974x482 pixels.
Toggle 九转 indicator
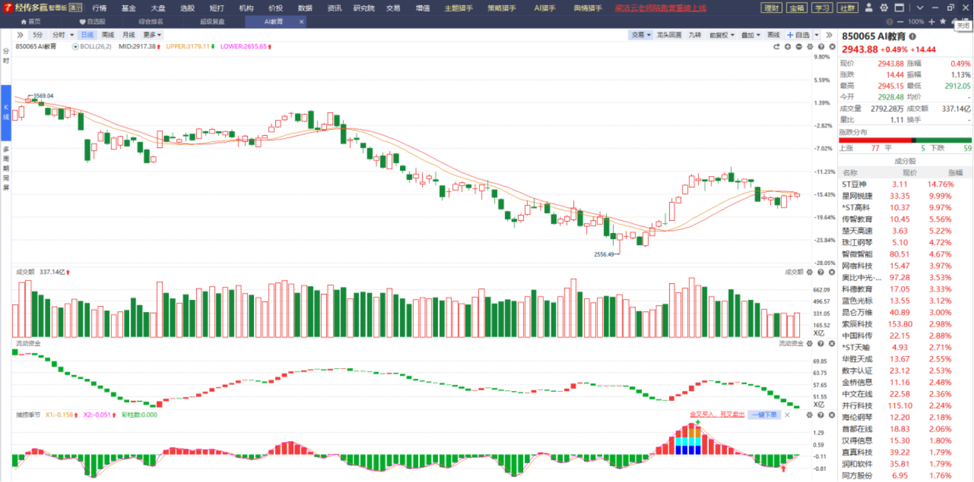[x=695, y=35]
